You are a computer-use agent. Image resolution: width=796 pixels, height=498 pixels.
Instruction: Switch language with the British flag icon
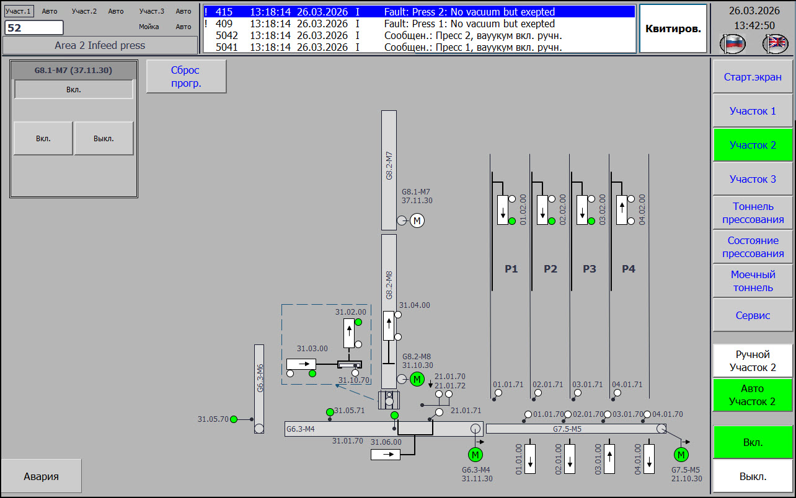pyautogui.click(x=775, y=43)
